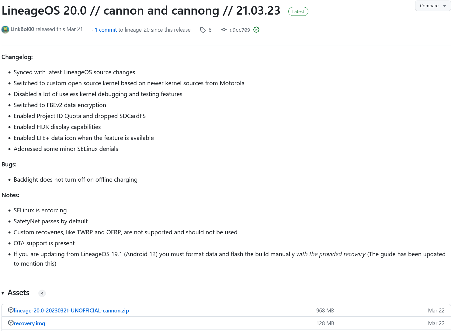Screen dimensions: 451x331
Task: Click the commit icon beside d9cc709
Action: 224,30
